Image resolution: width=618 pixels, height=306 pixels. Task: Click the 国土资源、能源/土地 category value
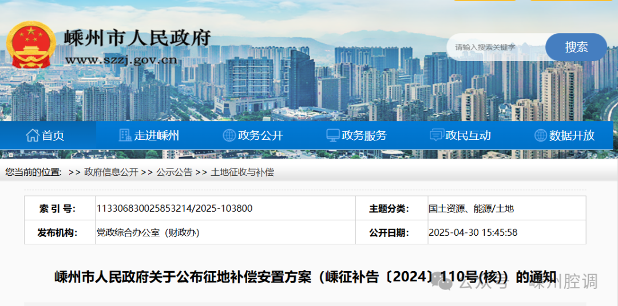[x=472, y=208]
